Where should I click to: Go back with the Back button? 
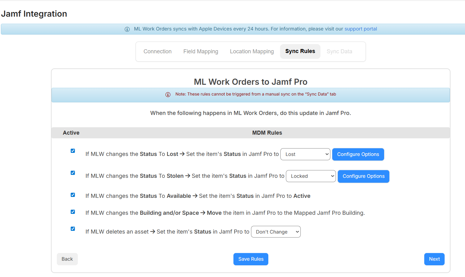pyautogui.click(x=67, y=259)
